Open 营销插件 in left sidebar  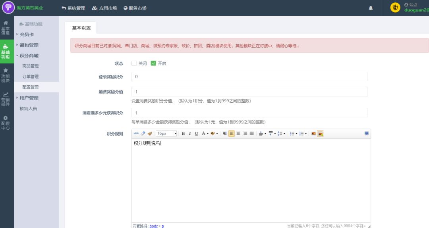(x=6, y=99)
